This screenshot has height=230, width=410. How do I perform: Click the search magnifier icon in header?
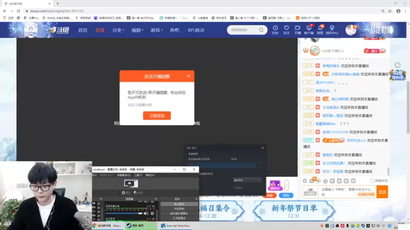[x=261, y=30]
